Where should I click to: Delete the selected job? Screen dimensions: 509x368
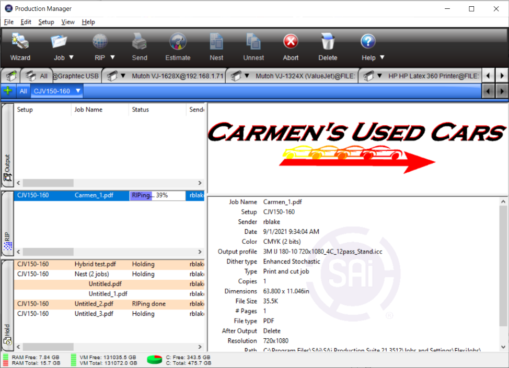click(x=328, y=47)
